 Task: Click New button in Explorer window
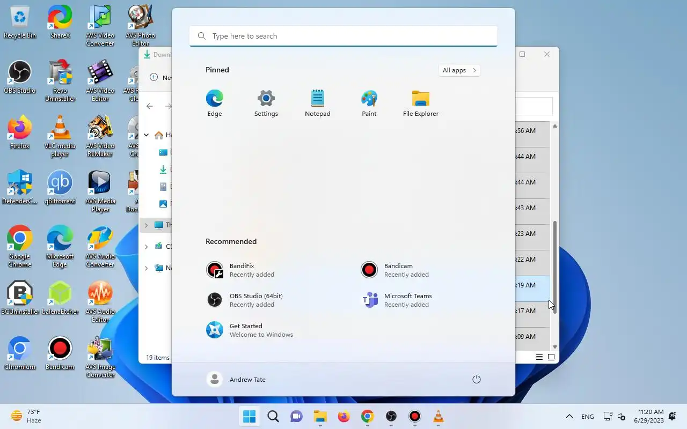[x=160, y=77]
